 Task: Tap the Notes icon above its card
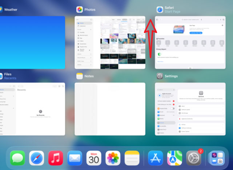[80, 76]
